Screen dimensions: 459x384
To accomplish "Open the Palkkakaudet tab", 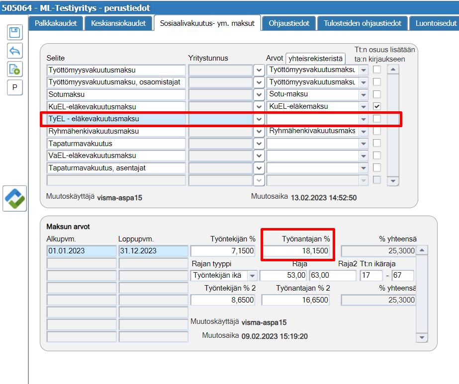I will click(56, 23).
